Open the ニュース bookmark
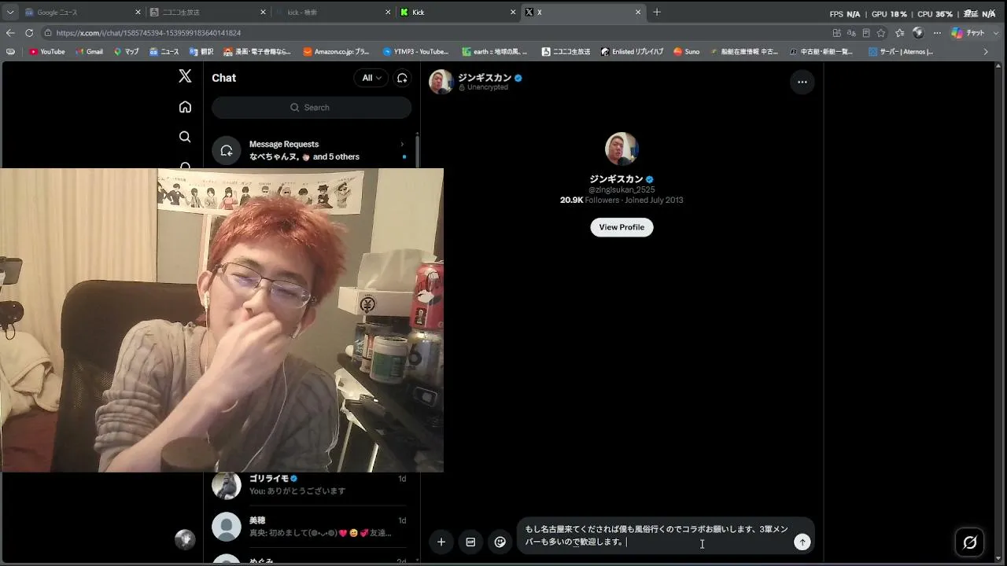Screen dimensions: 1007x566 pos(164,52)
